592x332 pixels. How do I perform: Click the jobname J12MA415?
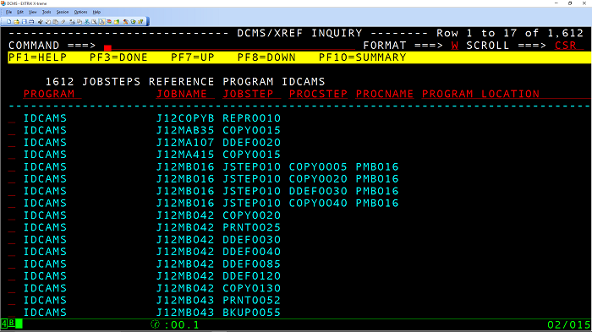pyautogui.click(x=185, y=155)
